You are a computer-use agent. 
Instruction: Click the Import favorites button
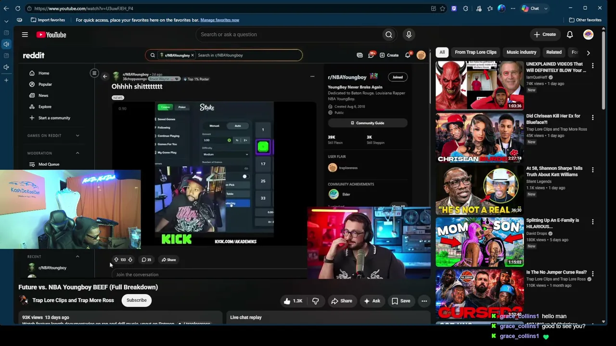pos(48,20)
